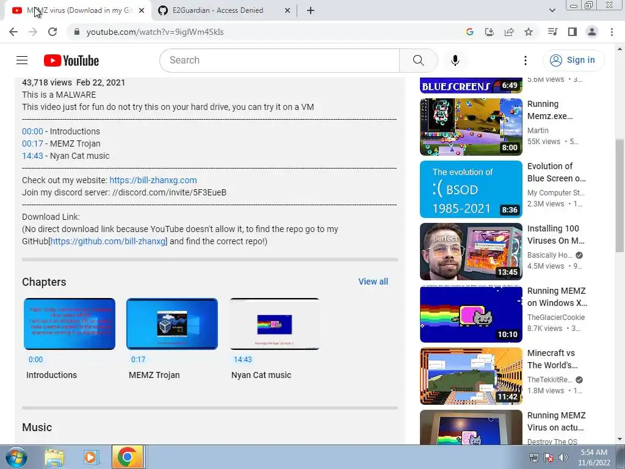Click the Chrome taskbar icon

[127, 457]
